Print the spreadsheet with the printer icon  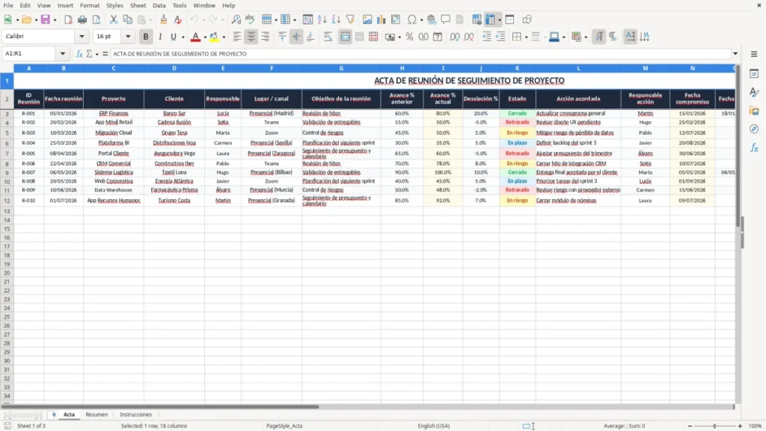tap(82, 19)
